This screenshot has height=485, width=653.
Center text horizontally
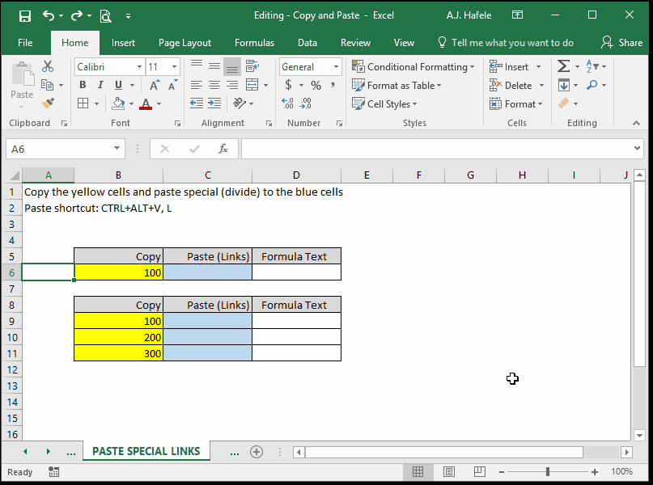click(214, 85)
